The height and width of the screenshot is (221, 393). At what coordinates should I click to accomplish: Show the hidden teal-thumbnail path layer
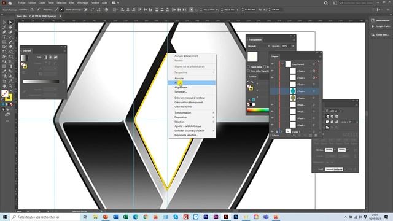point(273,91)
